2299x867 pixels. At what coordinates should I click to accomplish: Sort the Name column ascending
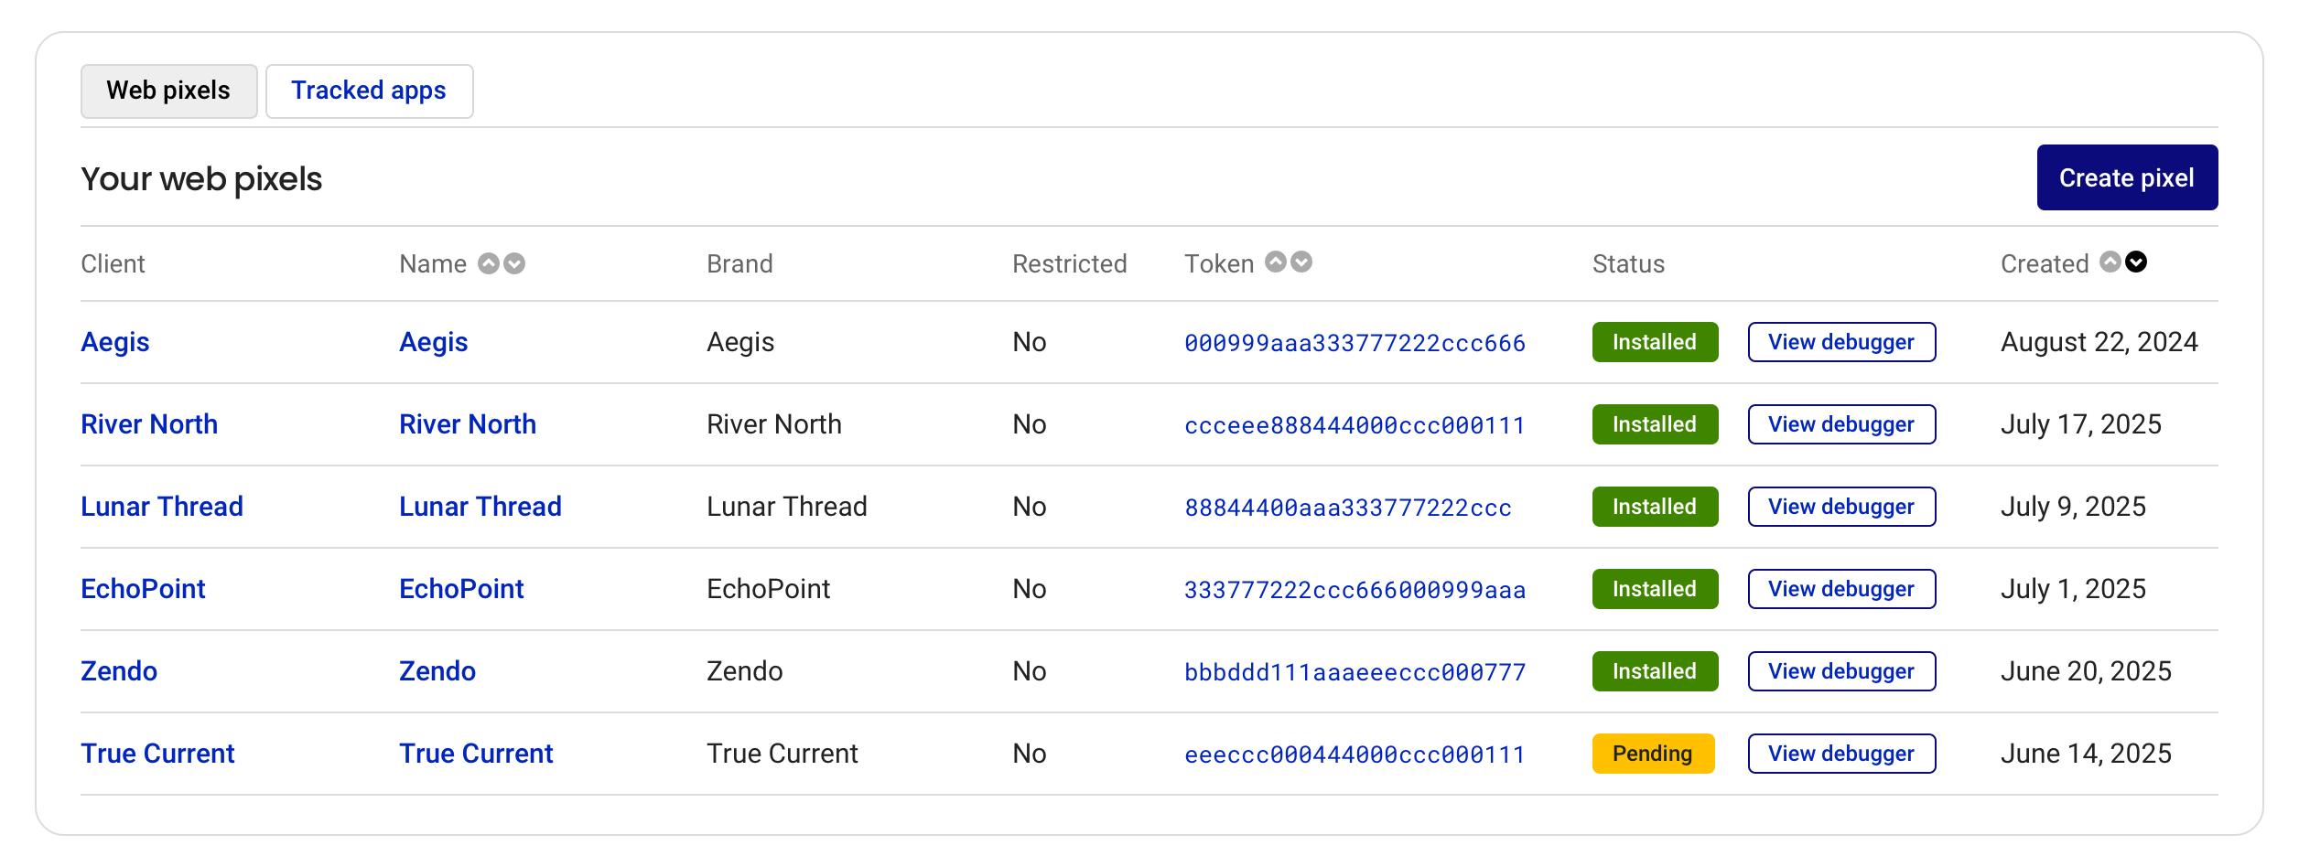pos(490,263)
